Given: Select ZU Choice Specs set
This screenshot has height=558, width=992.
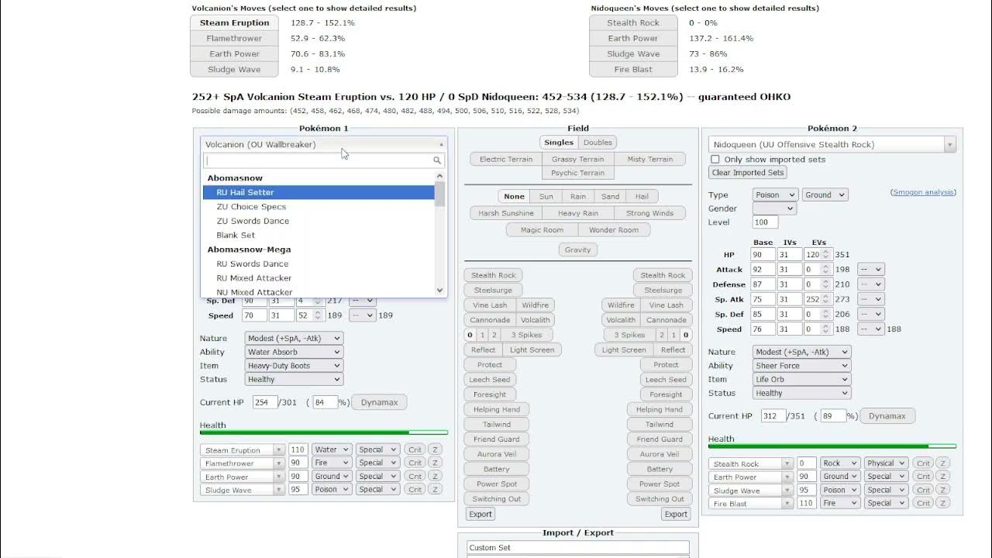Looking at the screenshot, I should pos(319,207).
